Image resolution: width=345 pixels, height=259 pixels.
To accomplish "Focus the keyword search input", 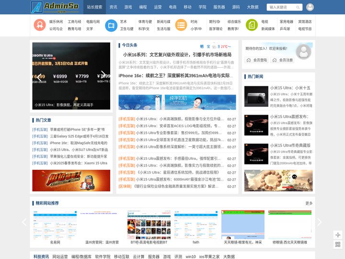I will point(282,7).
